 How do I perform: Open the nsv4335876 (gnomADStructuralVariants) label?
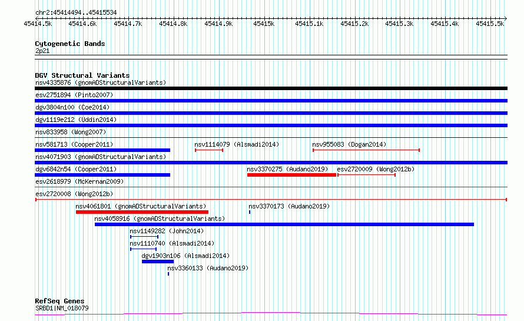pos(101,82)
